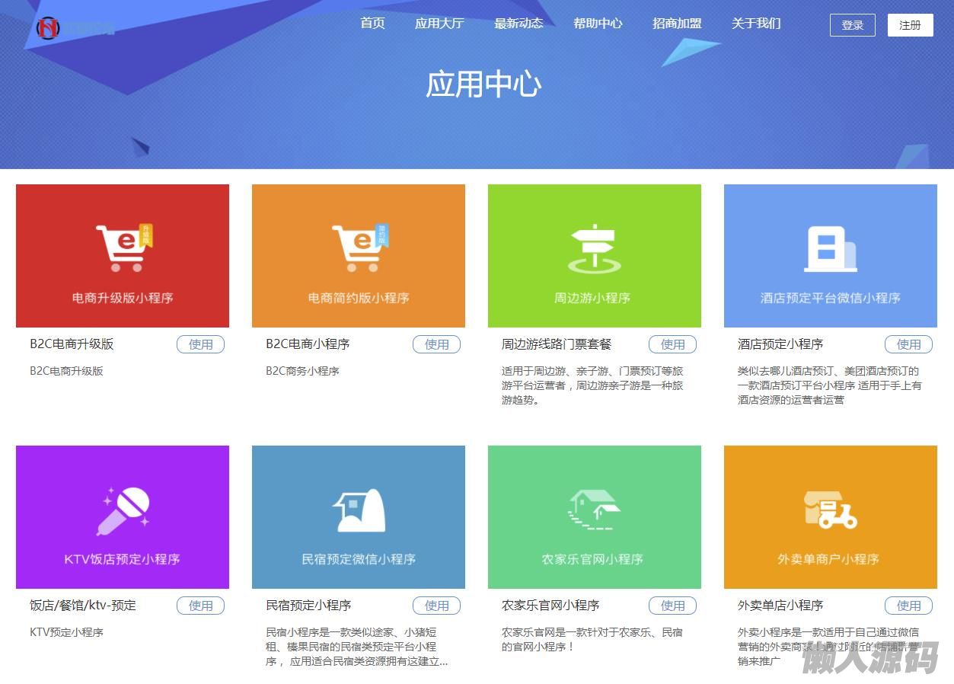This screenshot has height=684, width=954.
Task: Click the farmhouse icon on the 农家乐 card
Action: coord(594,510)
